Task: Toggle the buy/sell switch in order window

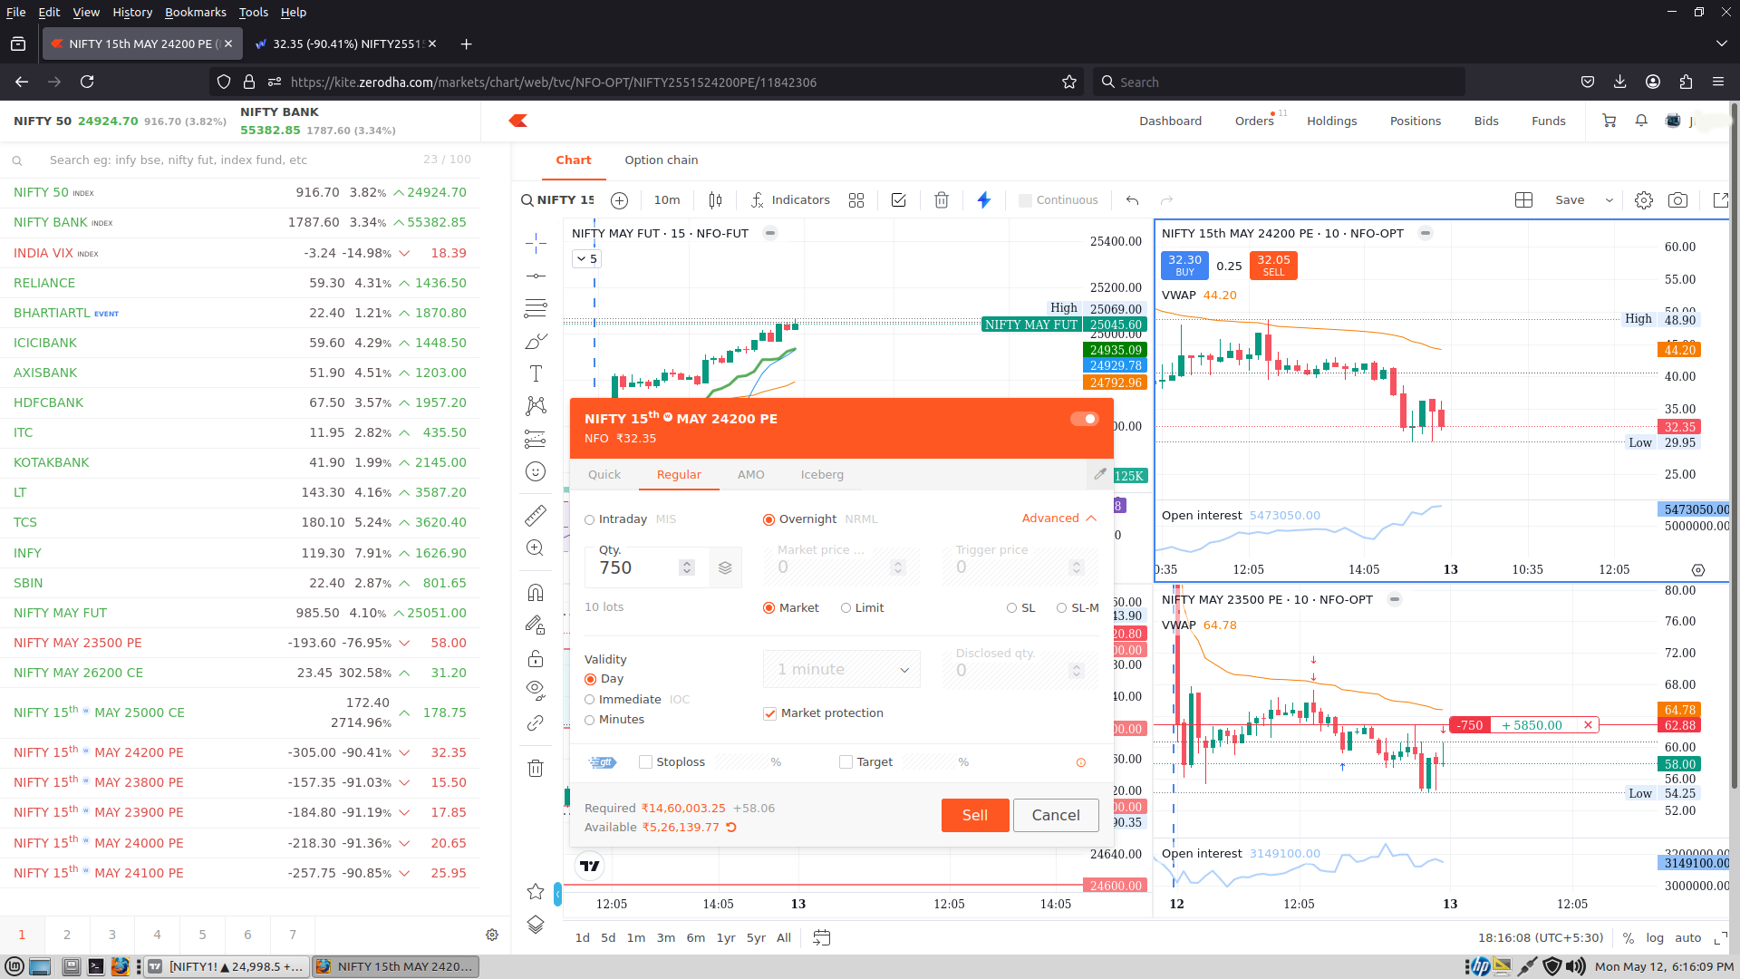Action: pos(1085,419)
